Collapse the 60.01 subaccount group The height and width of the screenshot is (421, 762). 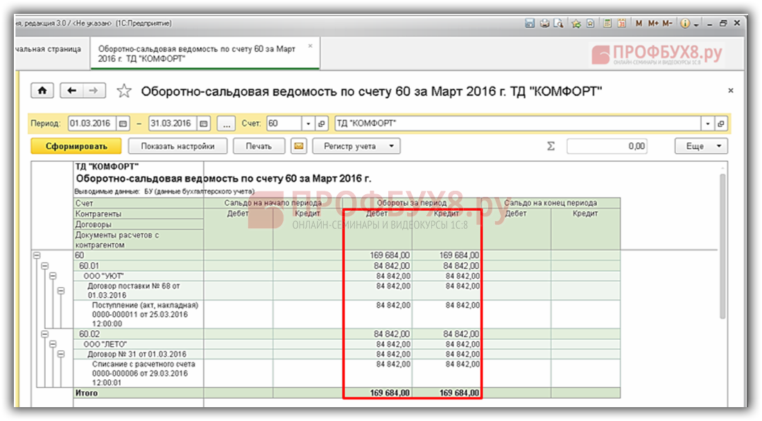[x=44, y=266]
